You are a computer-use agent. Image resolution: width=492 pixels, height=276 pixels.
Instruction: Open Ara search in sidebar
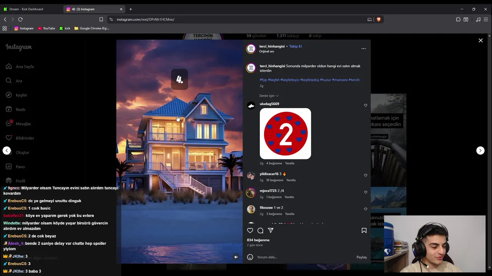coord(14,81)
